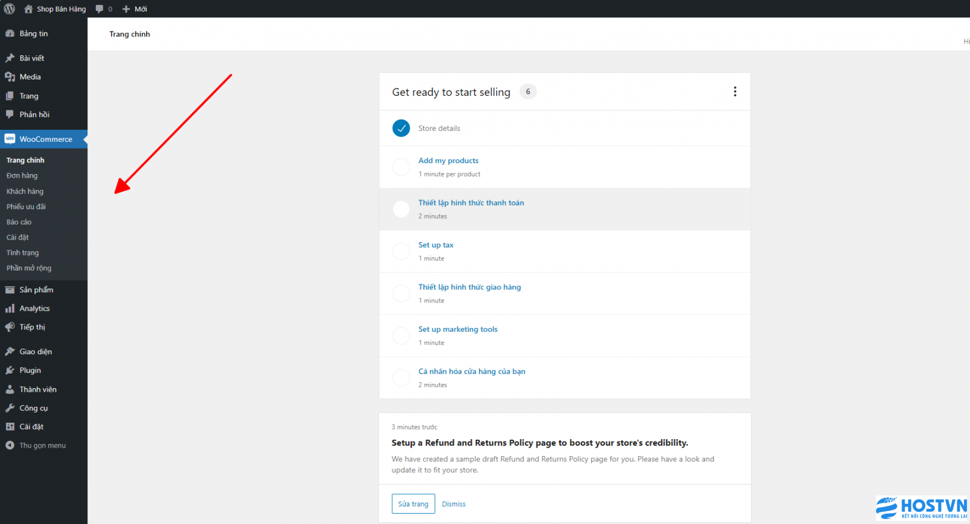Image resolution: width=970 pixels, height=524 pixels.
Task: Click the Sản phẩm products icon
Action: 10,290
